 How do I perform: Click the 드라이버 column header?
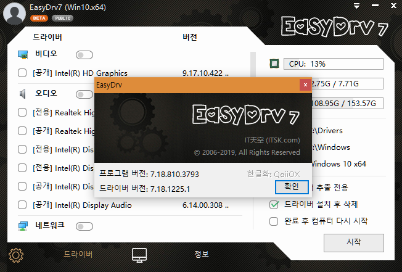pos(47,37)
